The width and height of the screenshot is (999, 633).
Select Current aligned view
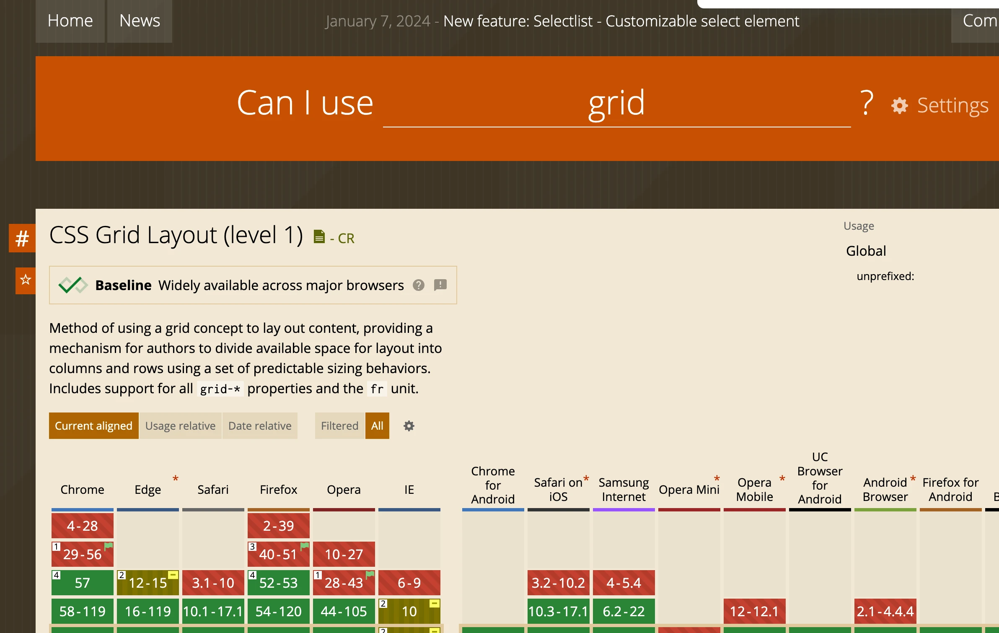93,426
